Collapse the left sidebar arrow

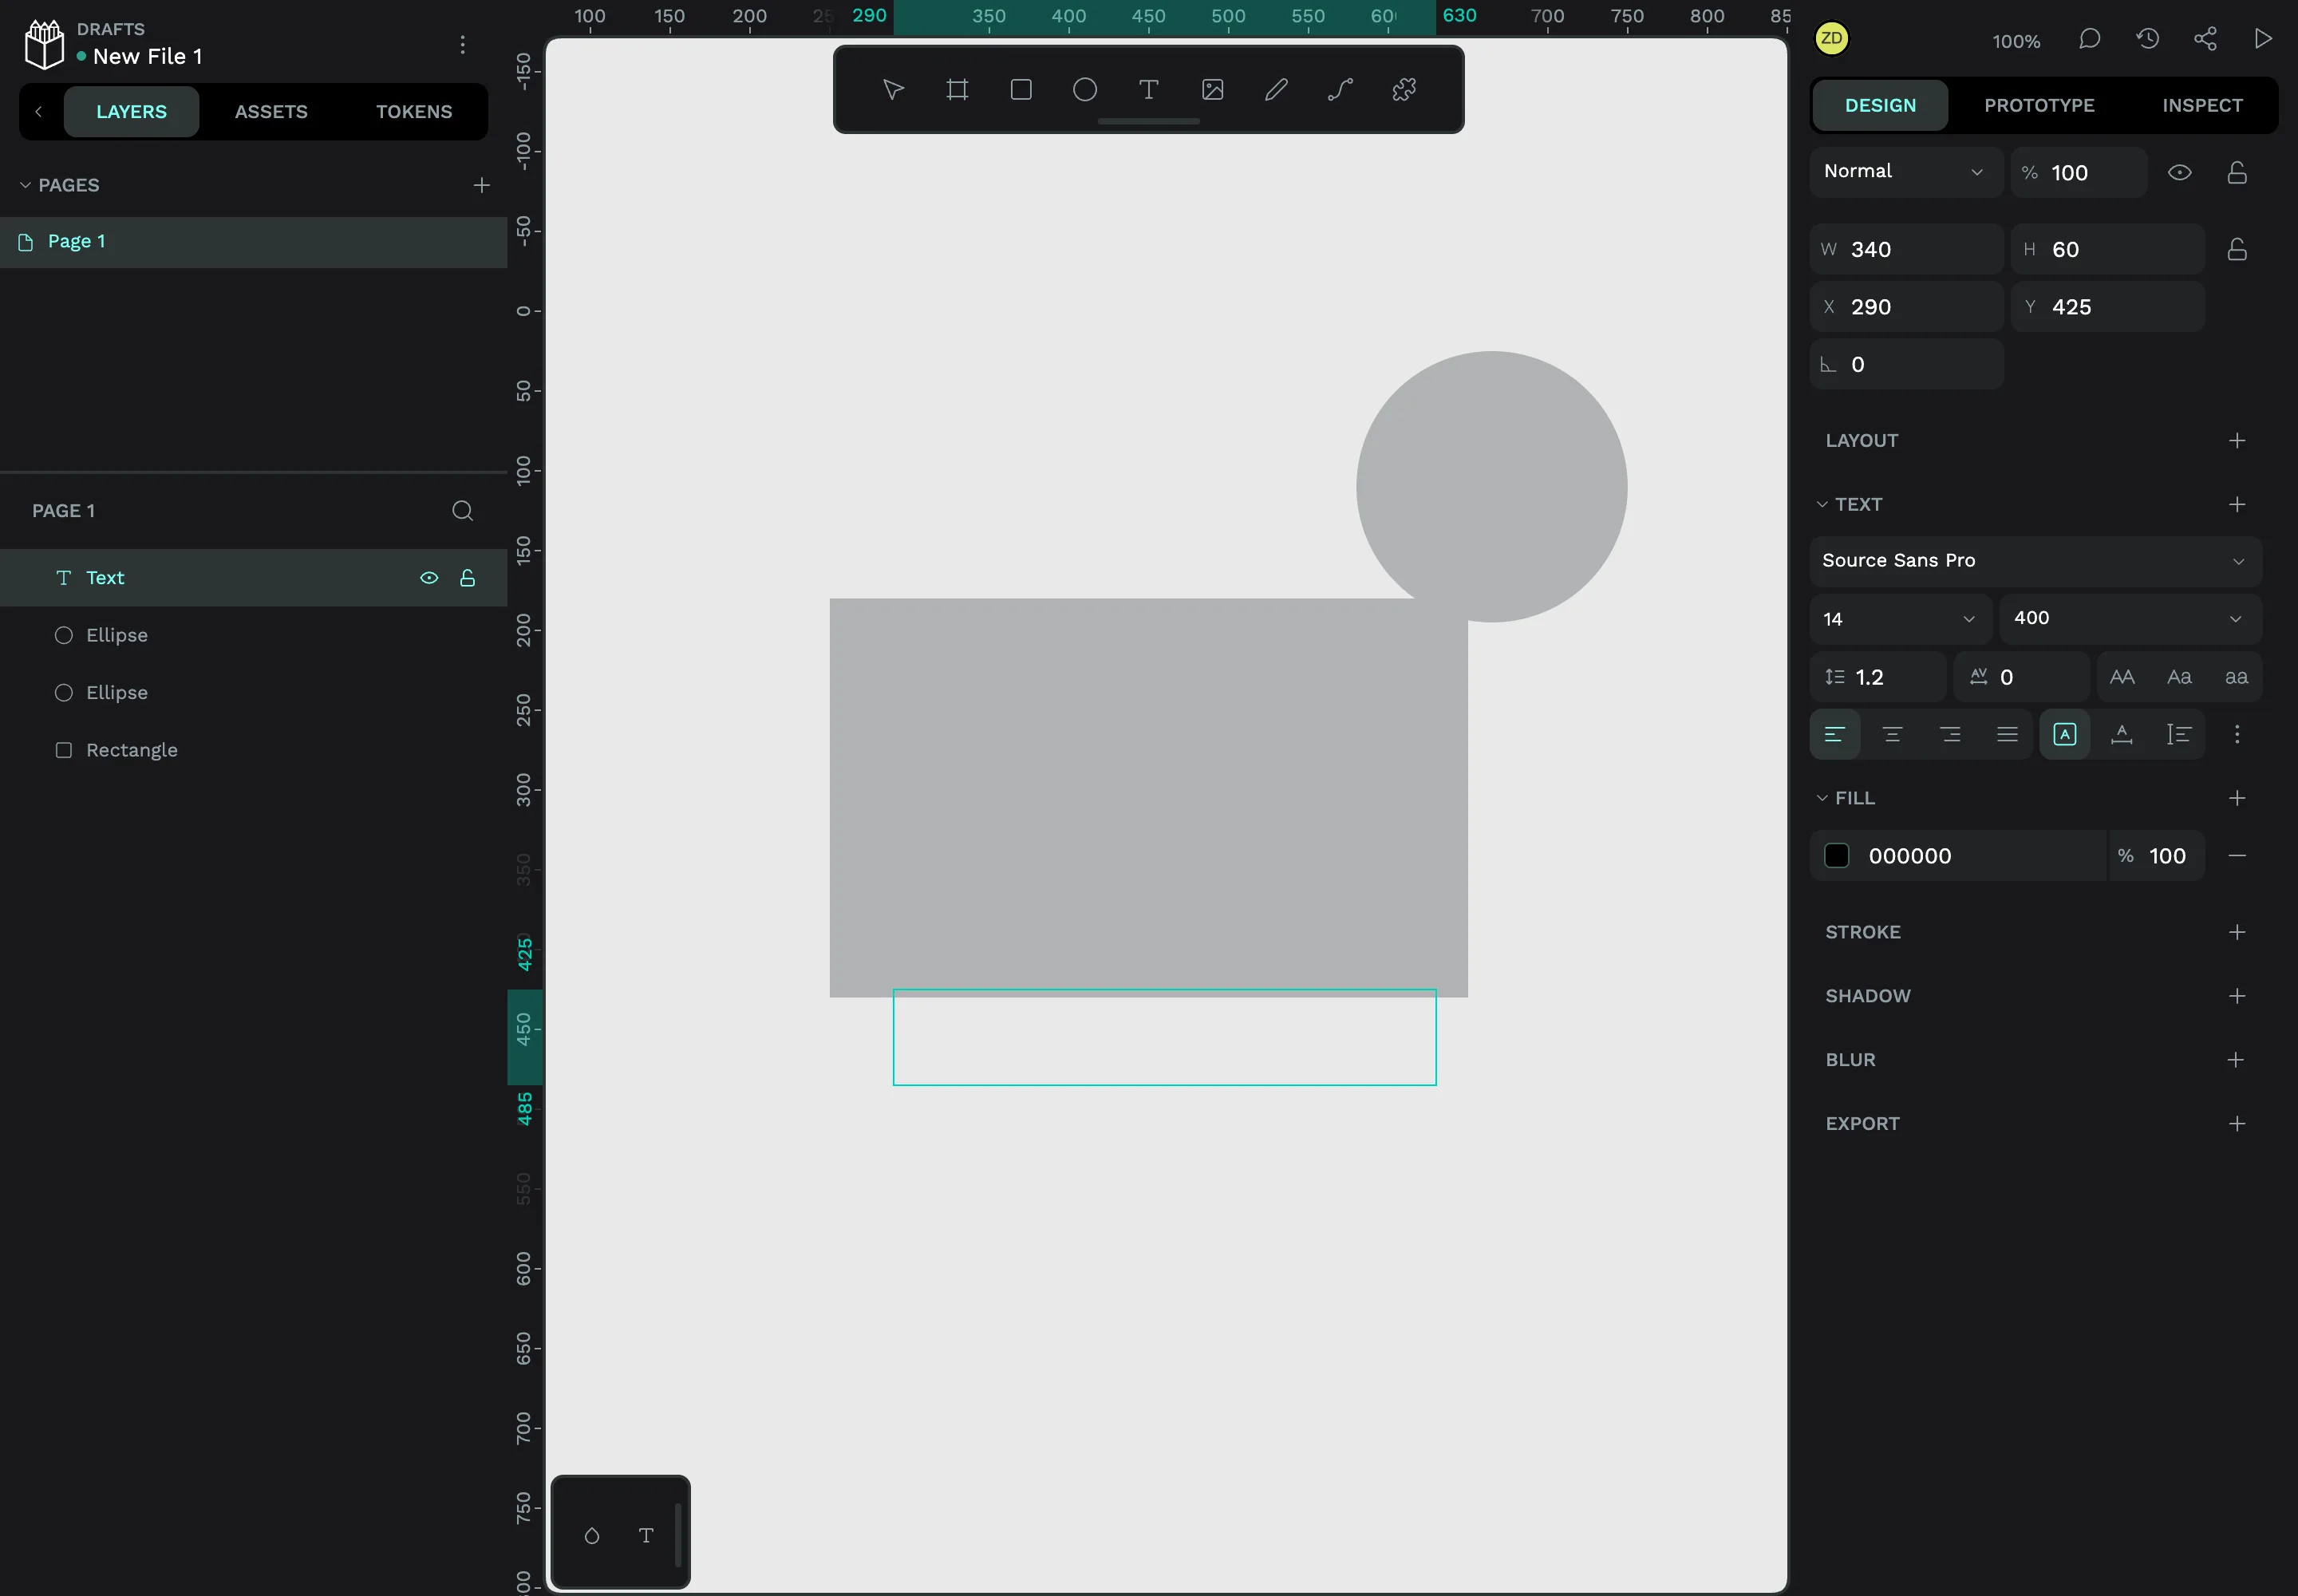(38, 111)
